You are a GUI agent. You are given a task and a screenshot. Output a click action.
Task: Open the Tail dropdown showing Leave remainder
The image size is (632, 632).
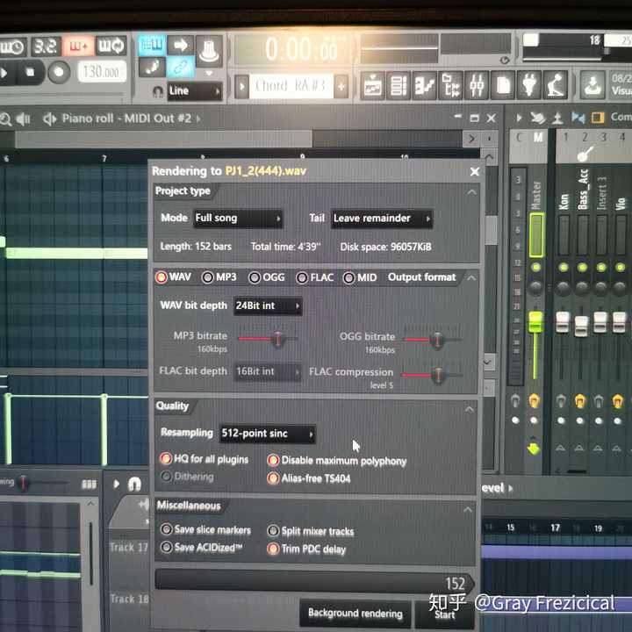click(x=382, y=219)
